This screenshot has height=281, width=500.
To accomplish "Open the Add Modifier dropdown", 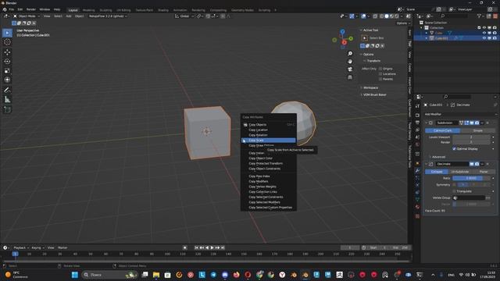I will point(460,114).
